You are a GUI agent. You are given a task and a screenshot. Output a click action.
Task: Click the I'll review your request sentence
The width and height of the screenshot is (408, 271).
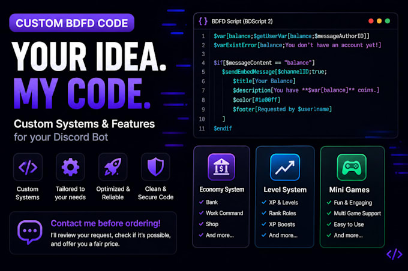point(110,239)
